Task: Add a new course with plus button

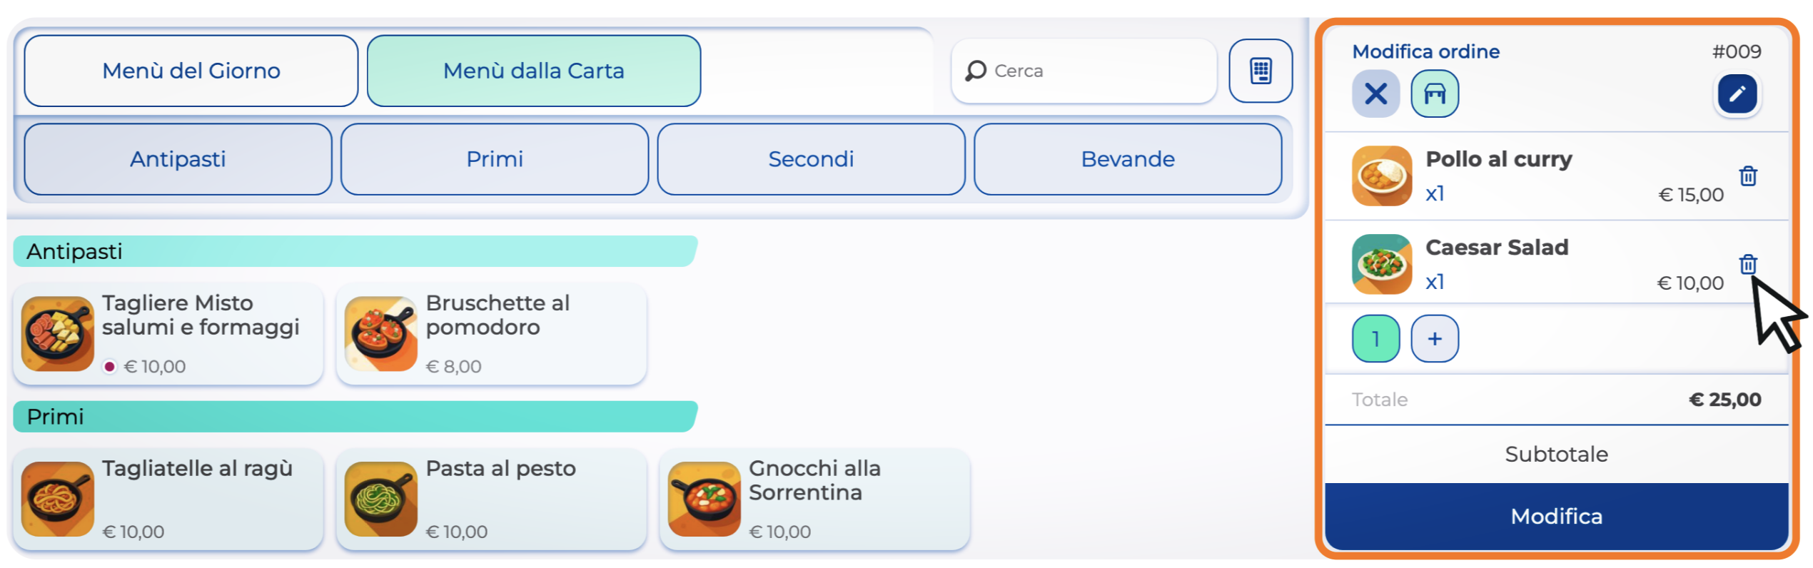Action: 1435,338
